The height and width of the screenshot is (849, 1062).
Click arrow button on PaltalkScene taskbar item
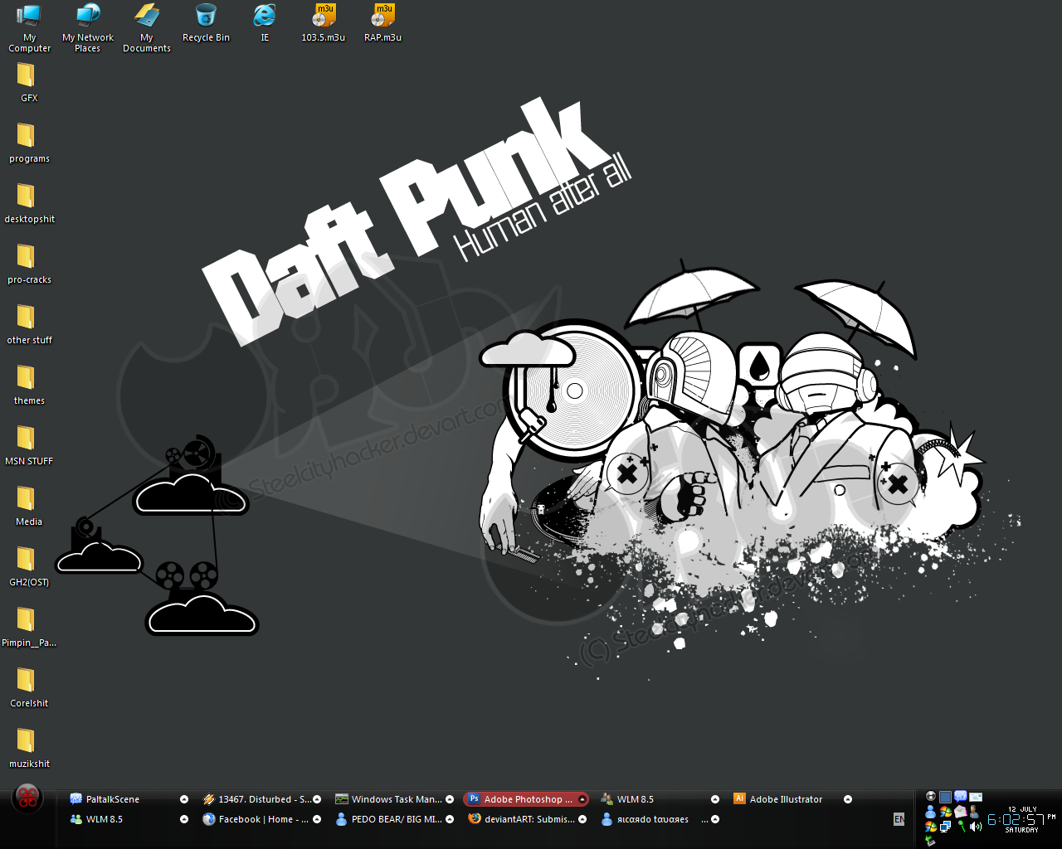[x=184, y=799]
